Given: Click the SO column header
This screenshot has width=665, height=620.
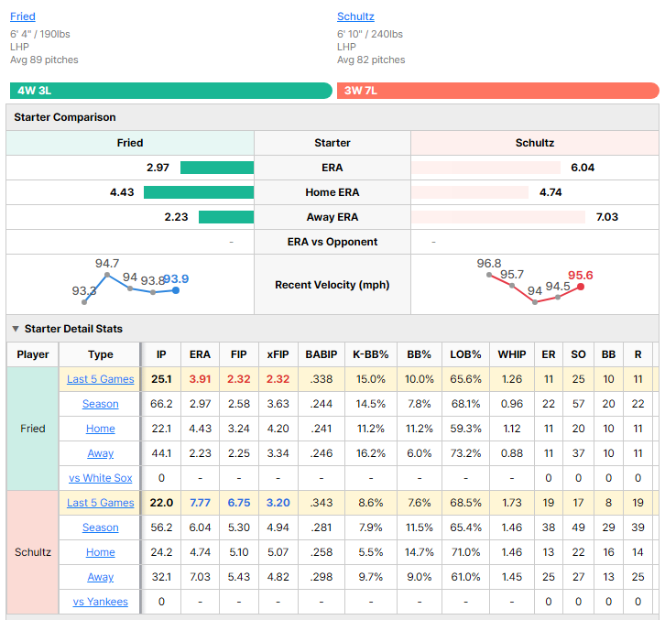Looking at the screenshot, I should [578, 354].
